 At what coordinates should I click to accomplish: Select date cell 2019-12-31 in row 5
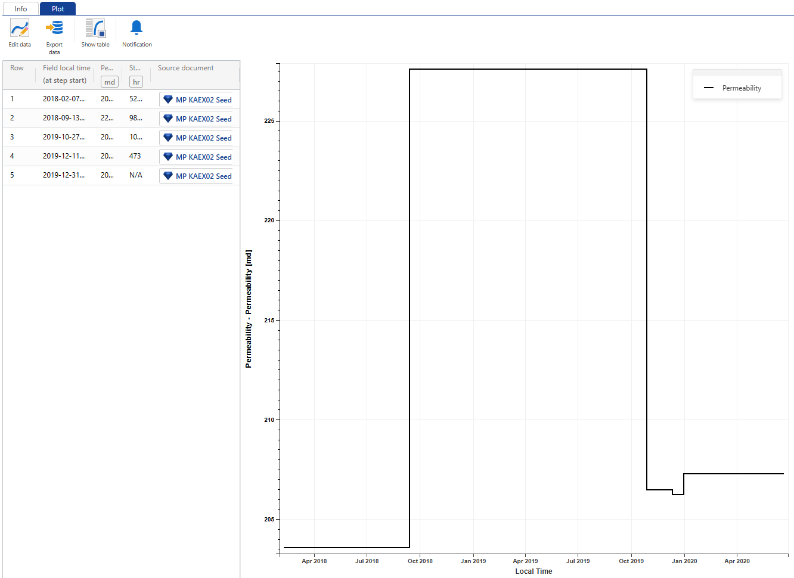[64, 175]
